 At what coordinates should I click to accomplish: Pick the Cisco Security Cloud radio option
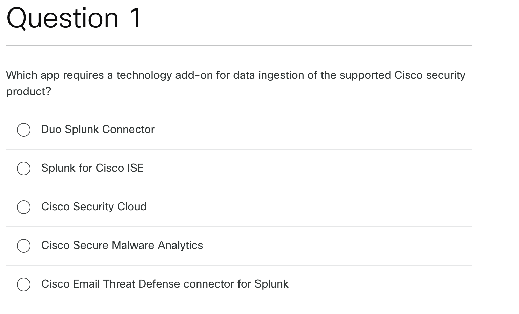(x=24, y=207)
